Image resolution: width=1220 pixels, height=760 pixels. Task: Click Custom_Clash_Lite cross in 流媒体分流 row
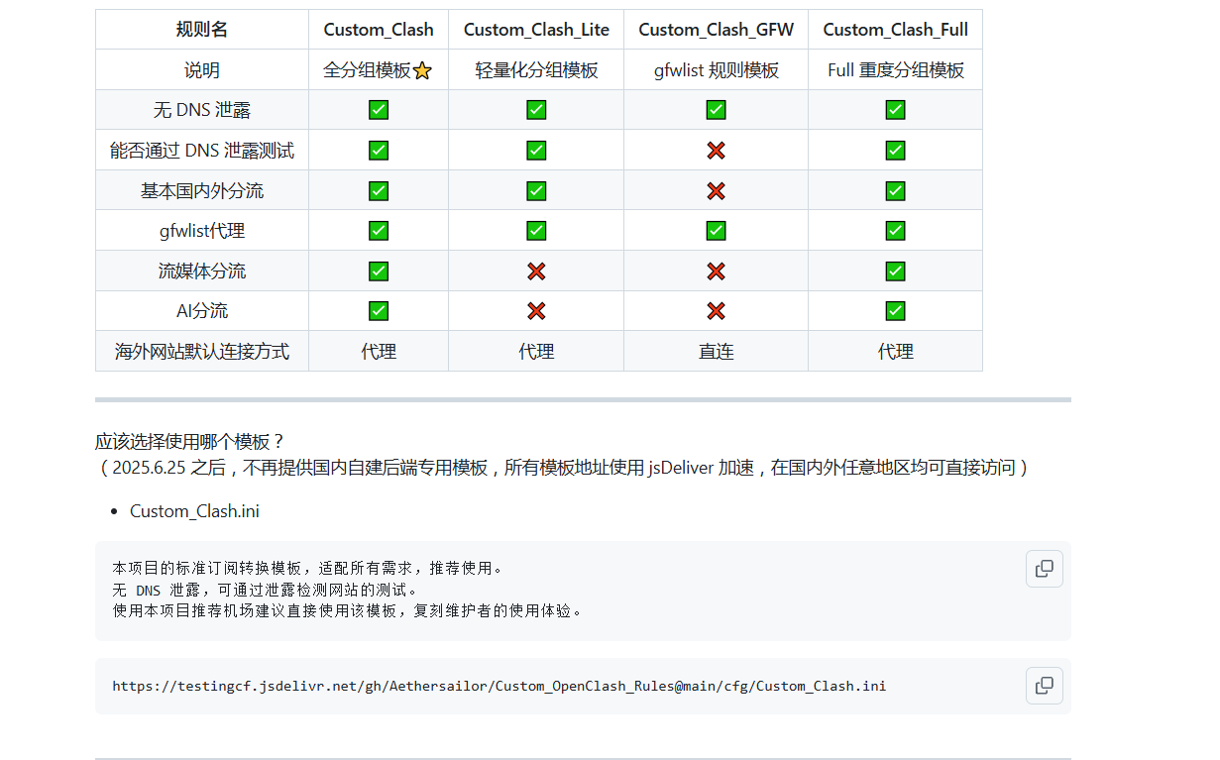pos(536,271)
